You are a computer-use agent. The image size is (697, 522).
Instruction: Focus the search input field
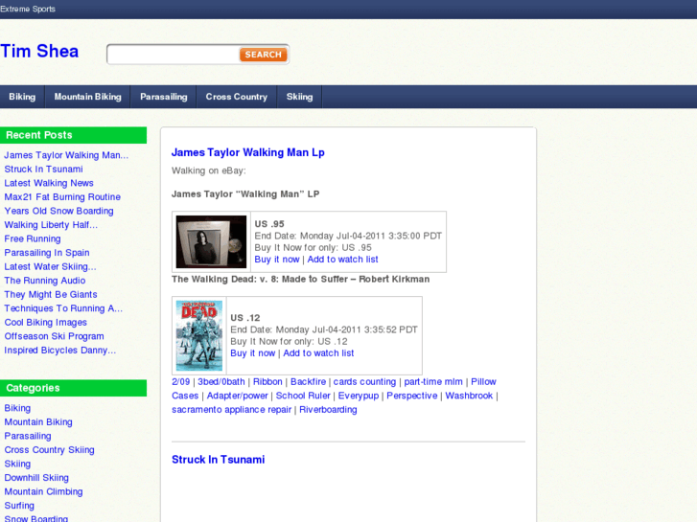[174, 55]
